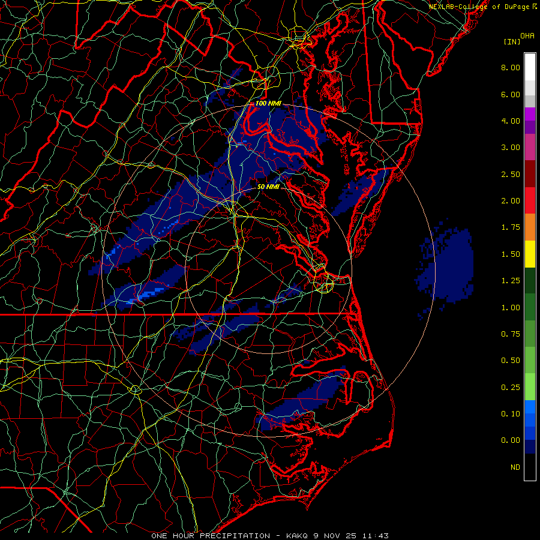The height and width of the screenshot is (540, 540).
Task: Pick the bright red 2.00 legend swatch
Action: (530, 200)
